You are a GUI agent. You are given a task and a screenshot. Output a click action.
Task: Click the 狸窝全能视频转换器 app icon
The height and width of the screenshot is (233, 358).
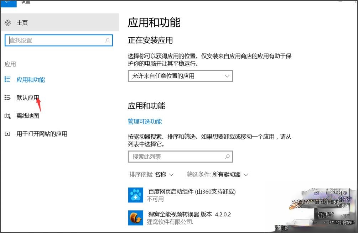point(135,217)
